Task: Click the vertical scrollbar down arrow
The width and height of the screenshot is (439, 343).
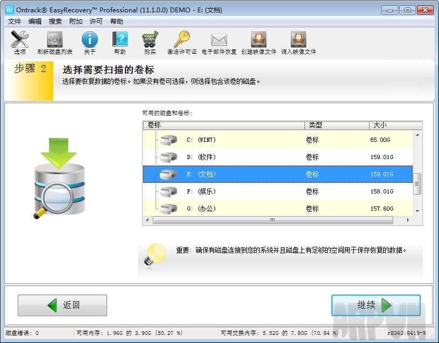Action: click(418, 210)
